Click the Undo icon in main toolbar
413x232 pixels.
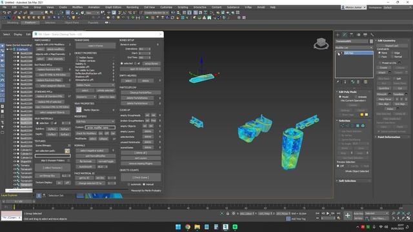tap(5, 13)
